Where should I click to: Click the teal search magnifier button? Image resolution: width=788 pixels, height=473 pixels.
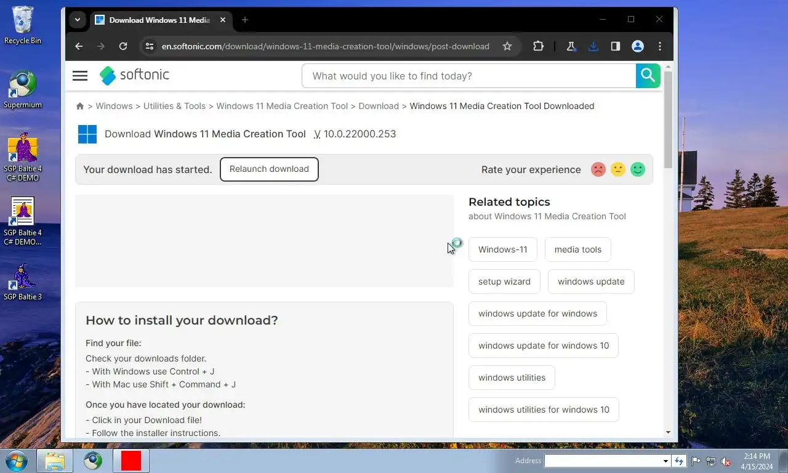point(648,76)
